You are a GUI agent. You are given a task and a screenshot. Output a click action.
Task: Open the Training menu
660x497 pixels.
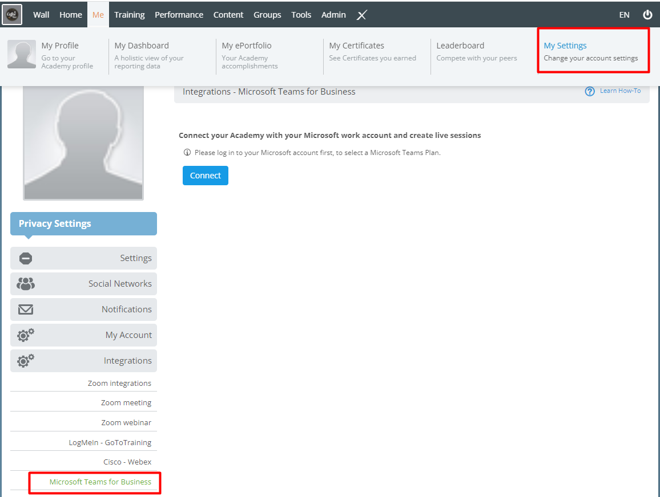tap(129, 15)
